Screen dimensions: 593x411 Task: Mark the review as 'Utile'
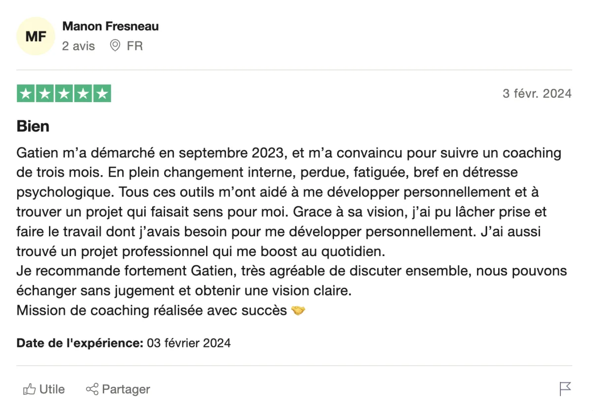52,389
